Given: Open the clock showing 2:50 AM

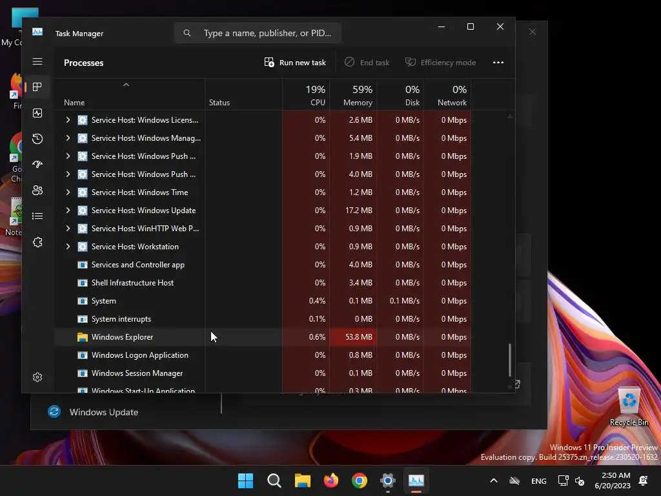Looking at the screenshot, I should pos(612,480).
